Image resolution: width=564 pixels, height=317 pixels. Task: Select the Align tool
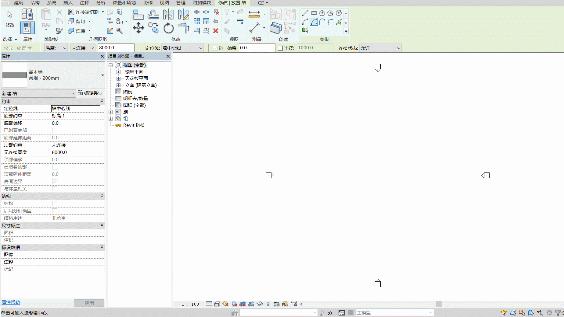(x=138, y=14)
